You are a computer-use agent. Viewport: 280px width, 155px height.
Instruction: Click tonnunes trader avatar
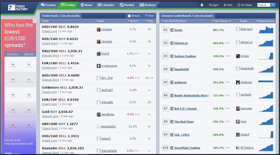point(238,108)
